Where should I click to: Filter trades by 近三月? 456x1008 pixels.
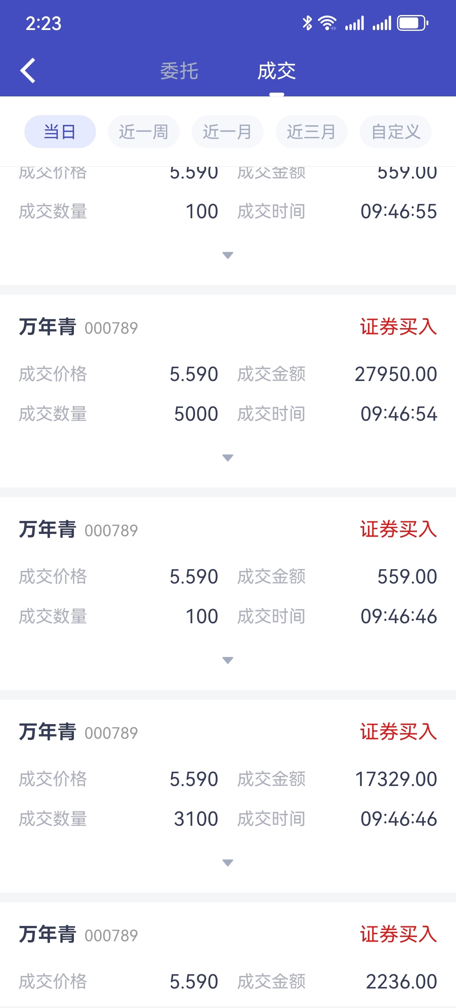(x=312, y=132)
